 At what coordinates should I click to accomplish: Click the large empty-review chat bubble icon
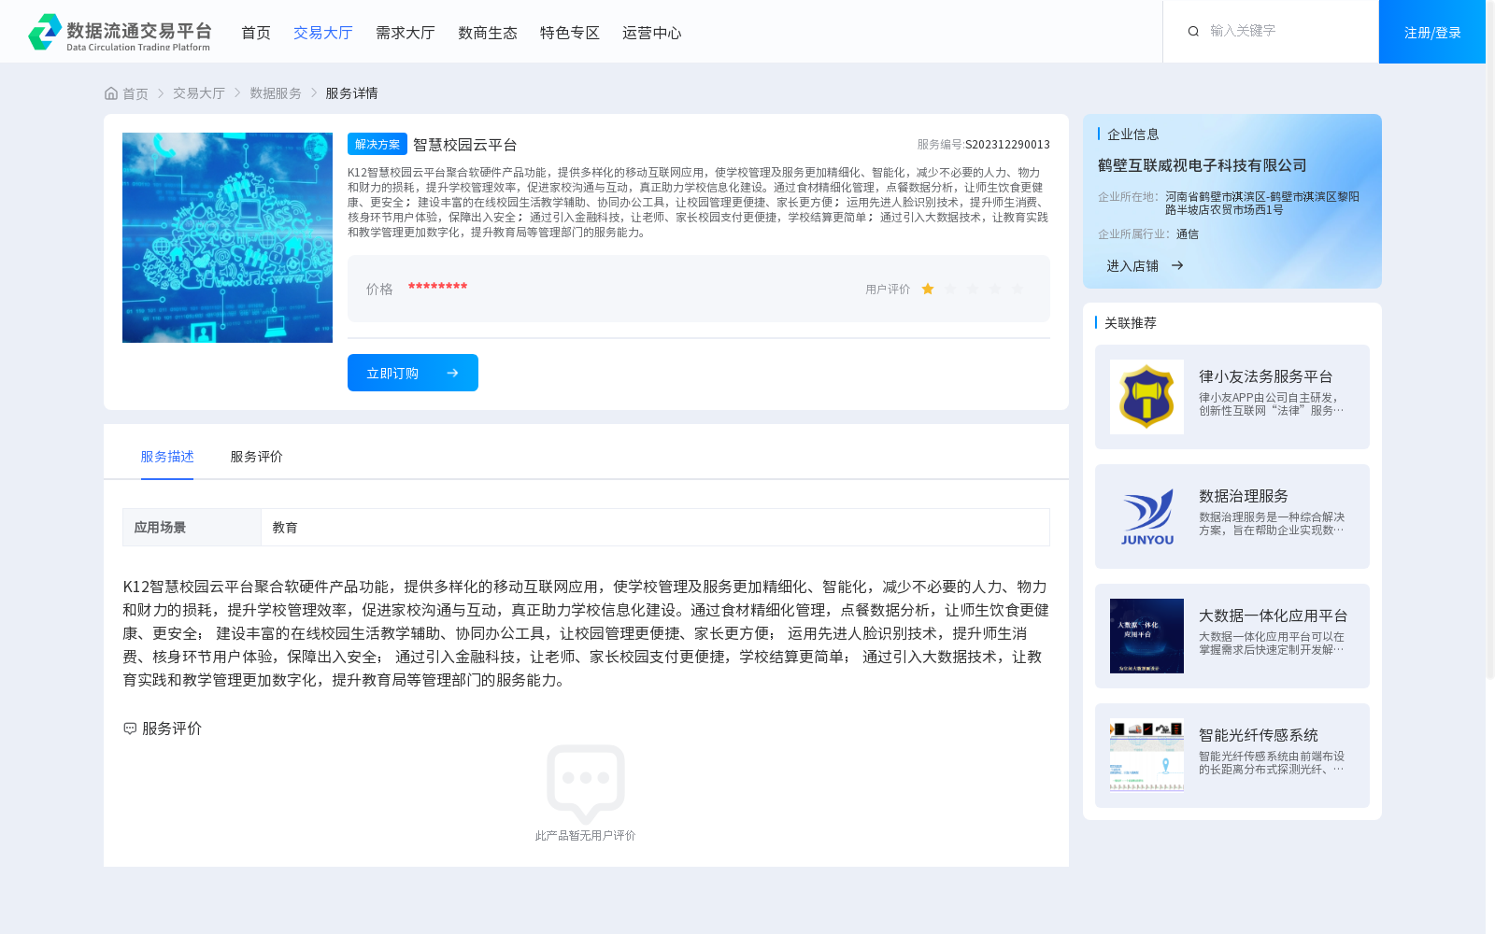[586, 784]
